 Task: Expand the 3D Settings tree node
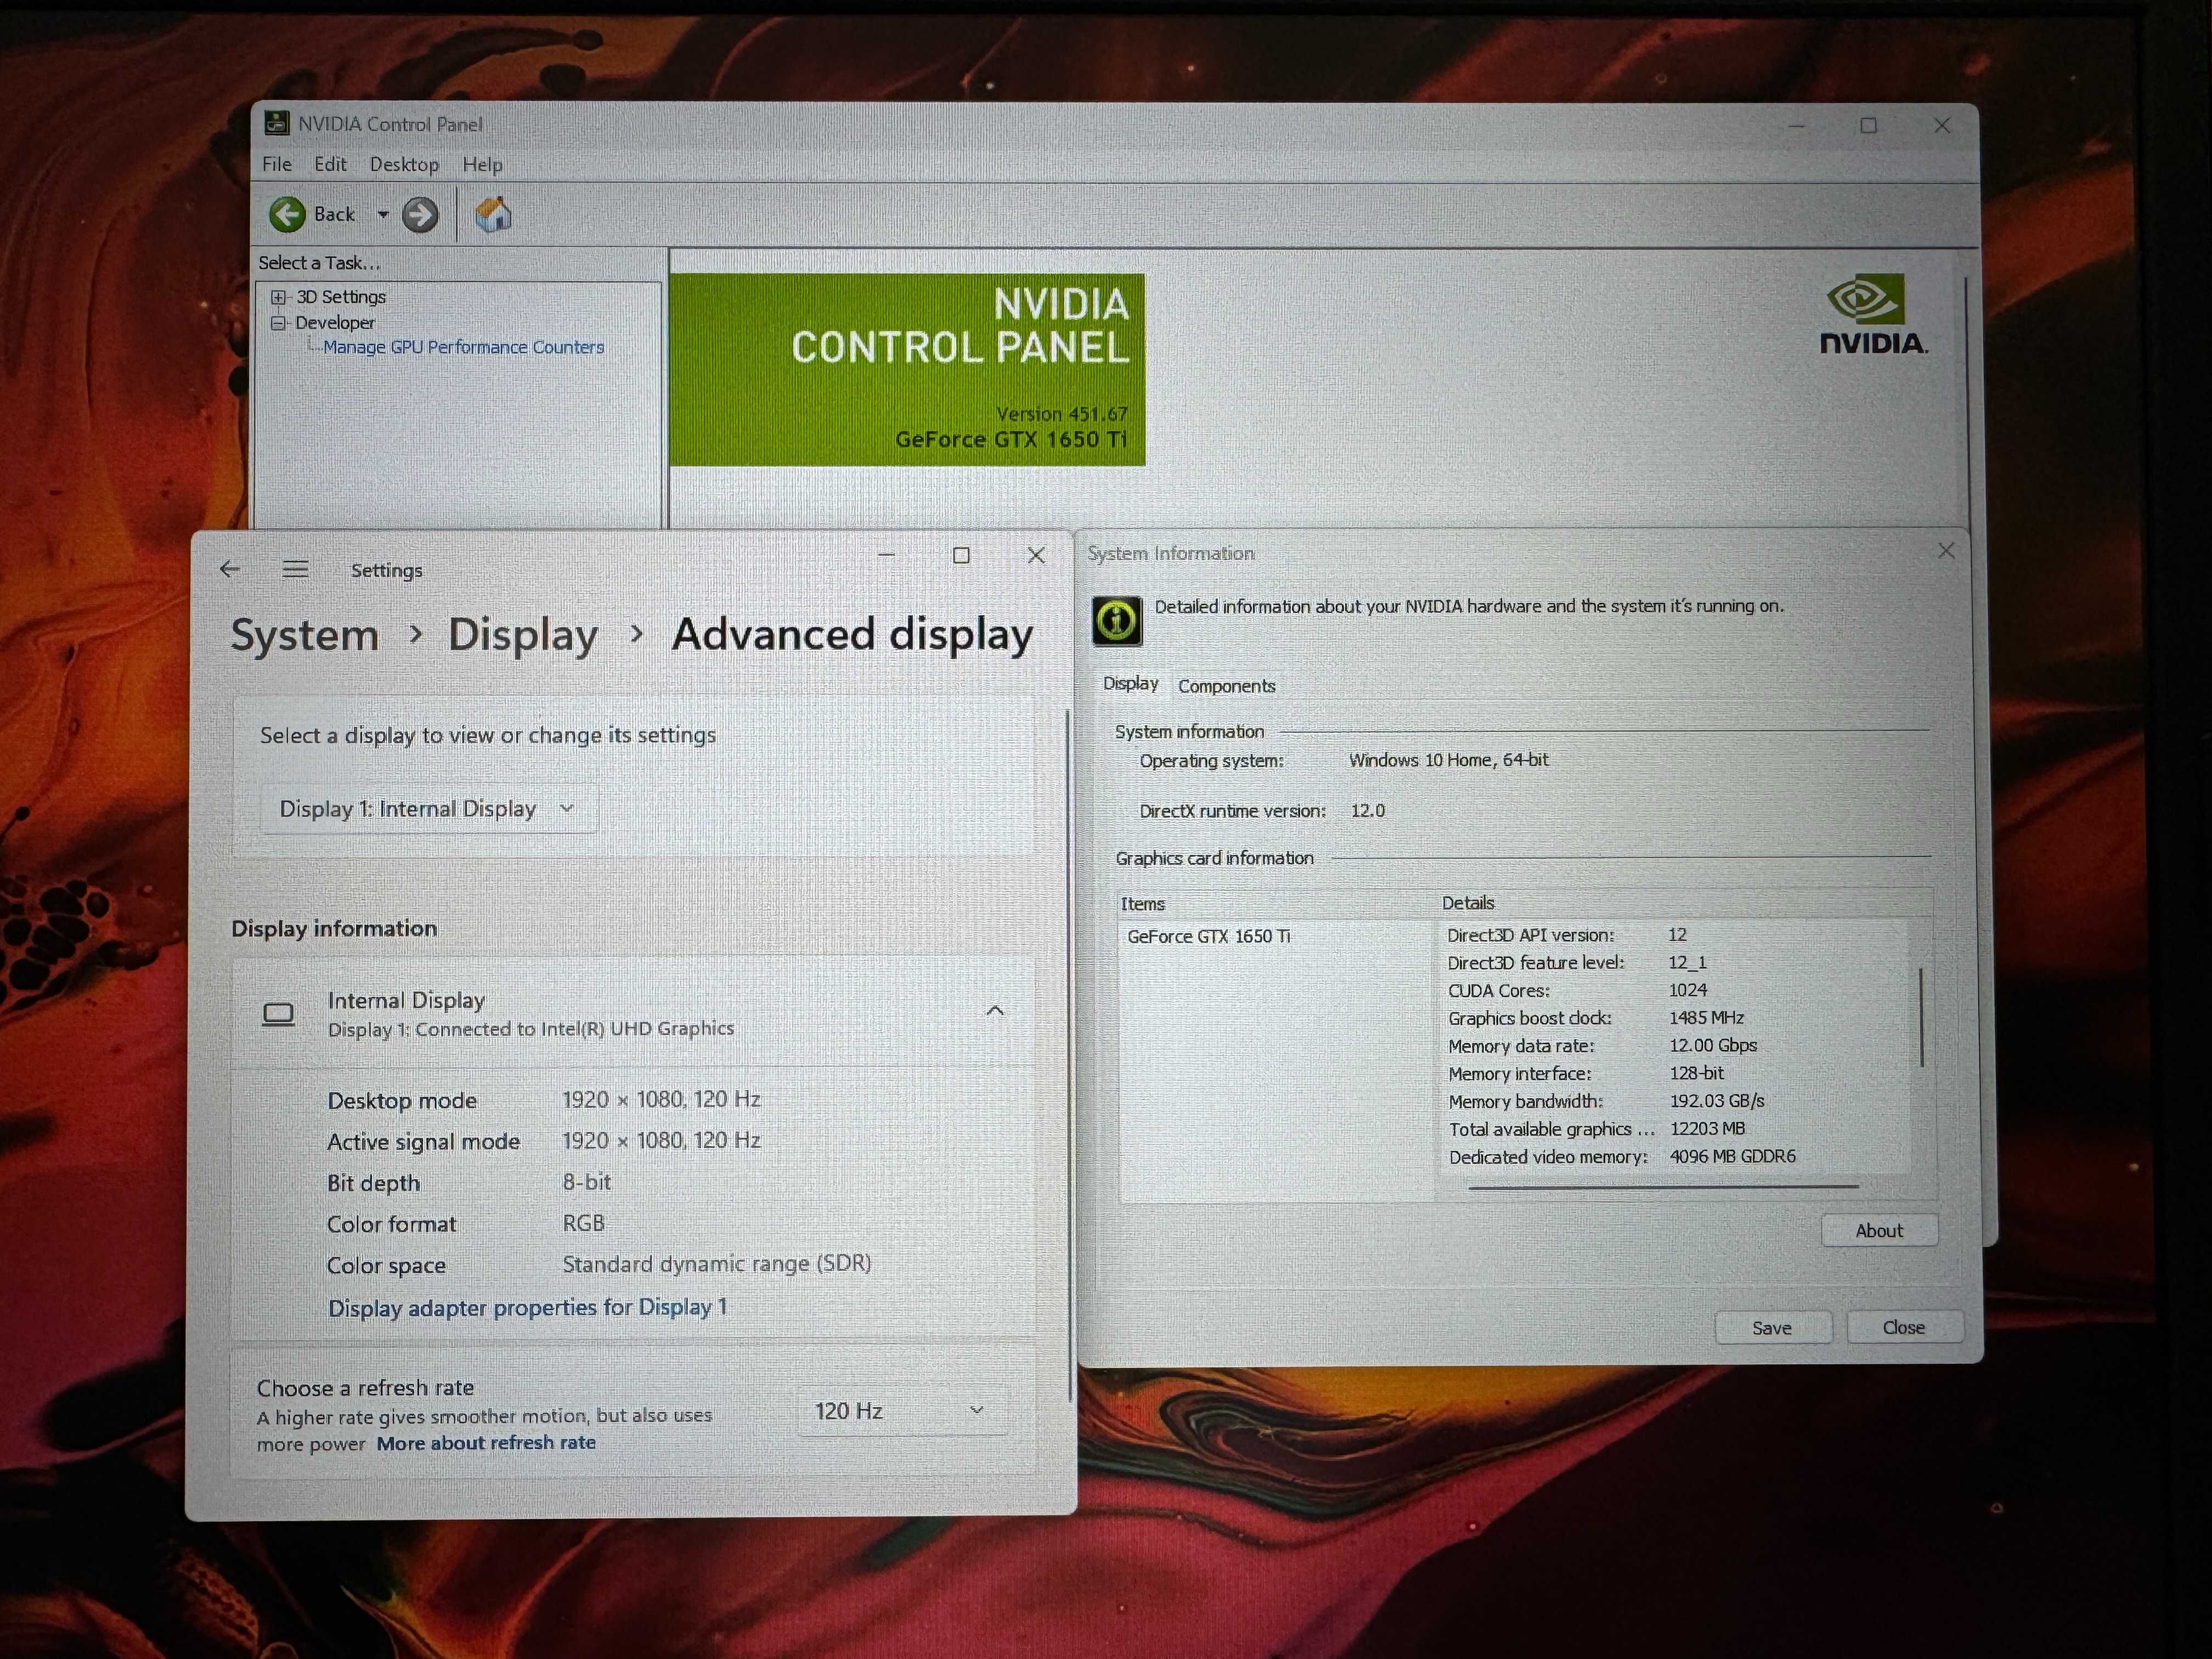click(279, 297)
